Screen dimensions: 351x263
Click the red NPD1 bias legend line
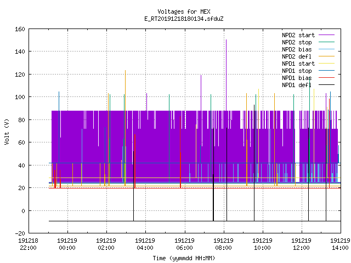326,78
